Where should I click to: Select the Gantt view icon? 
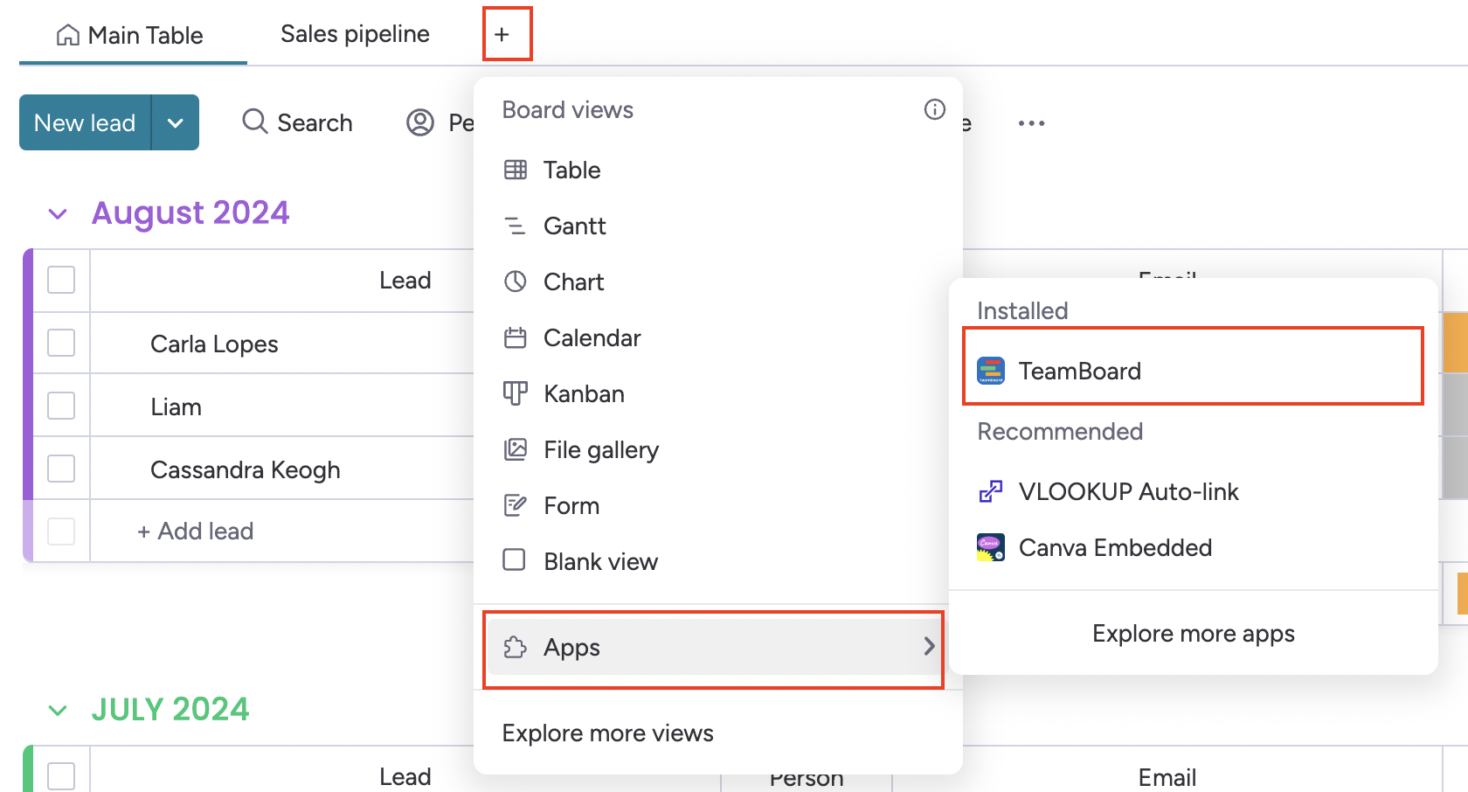tap(516, 226)
